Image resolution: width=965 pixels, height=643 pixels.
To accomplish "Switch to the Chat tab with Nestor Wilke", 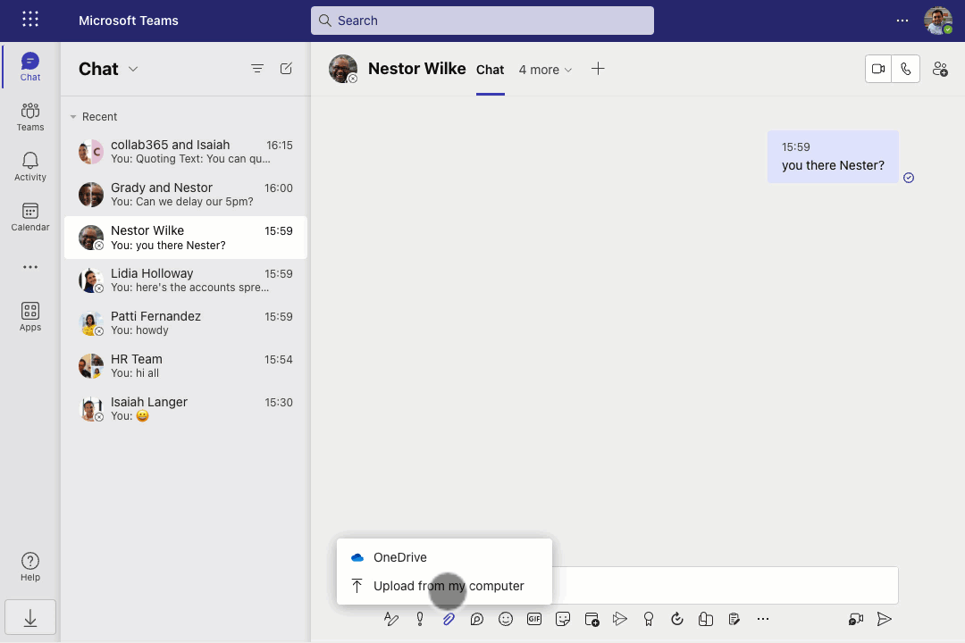I will click(490, 69).
